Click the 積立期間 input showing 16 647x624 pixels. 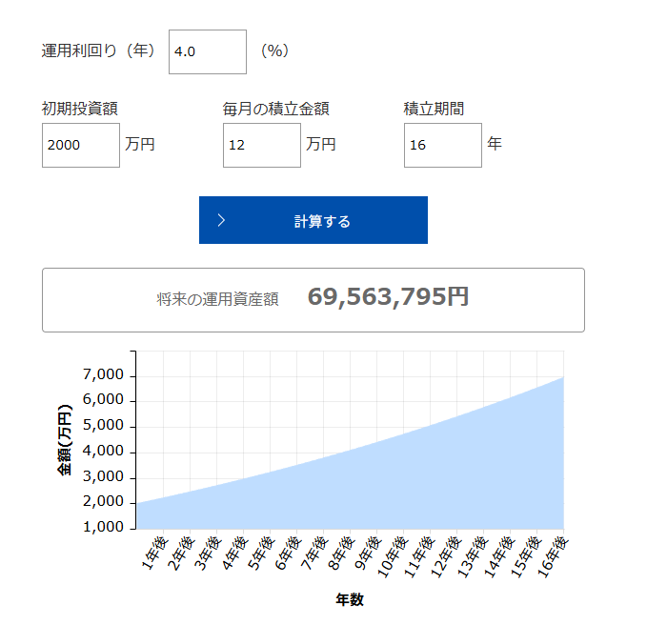443,145
